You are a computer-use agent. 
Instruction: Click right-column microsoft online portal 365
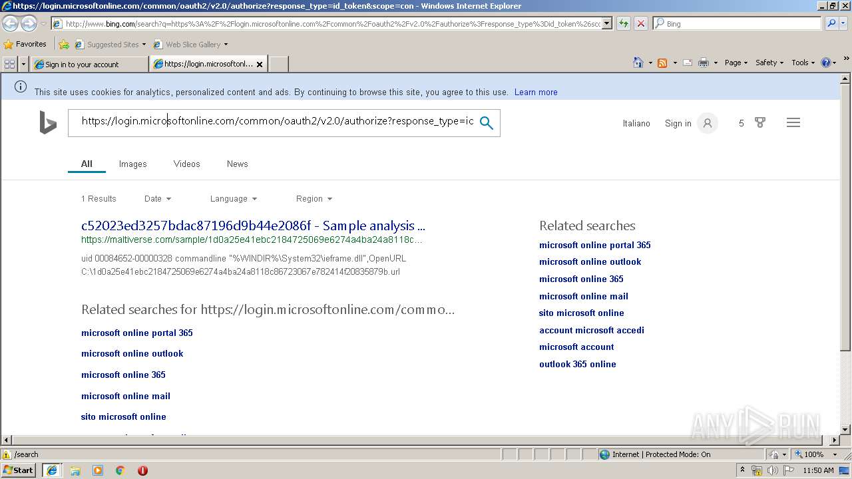[x=595, y=245]
